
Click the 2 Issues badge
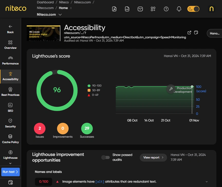pyautogui.click(x=40, y=128)
